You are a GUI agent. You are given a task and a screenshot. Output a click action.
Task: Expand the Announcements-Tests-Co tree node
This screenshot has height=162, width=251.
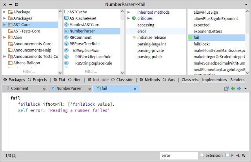click(x=4, y=56)
